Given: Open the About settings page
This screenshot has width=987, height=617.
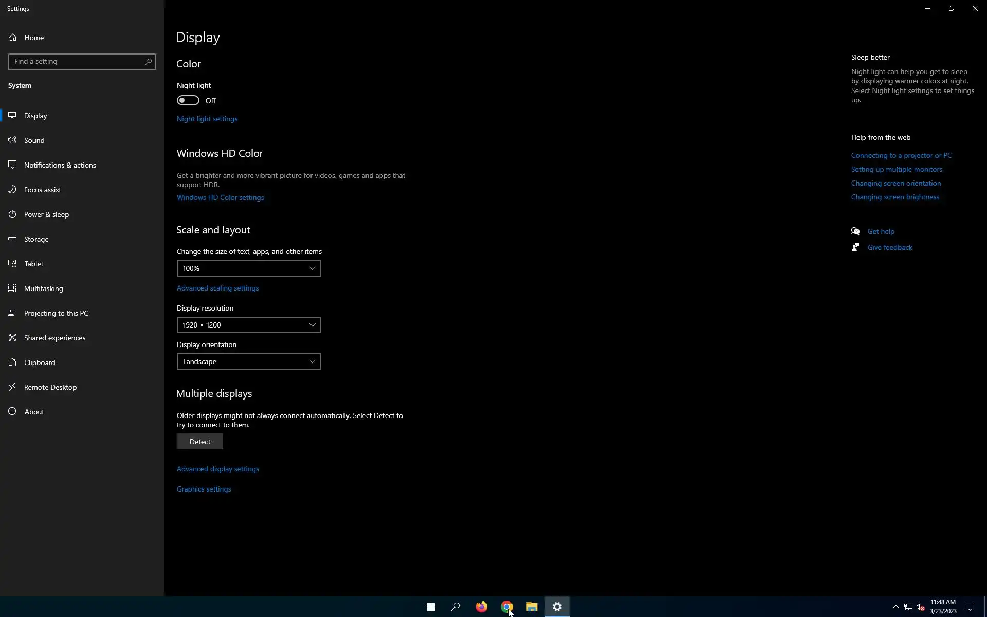Looking at the screenshot, I should coord(34,412).
